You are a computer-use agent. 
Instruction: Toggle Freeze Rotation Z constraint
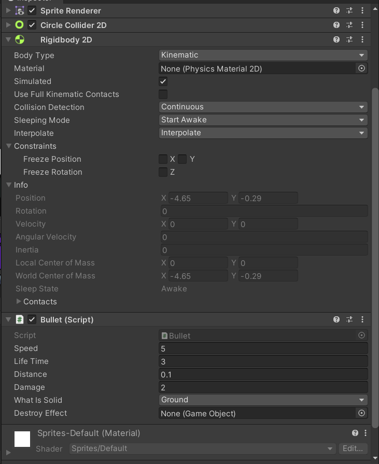(163, 172)
